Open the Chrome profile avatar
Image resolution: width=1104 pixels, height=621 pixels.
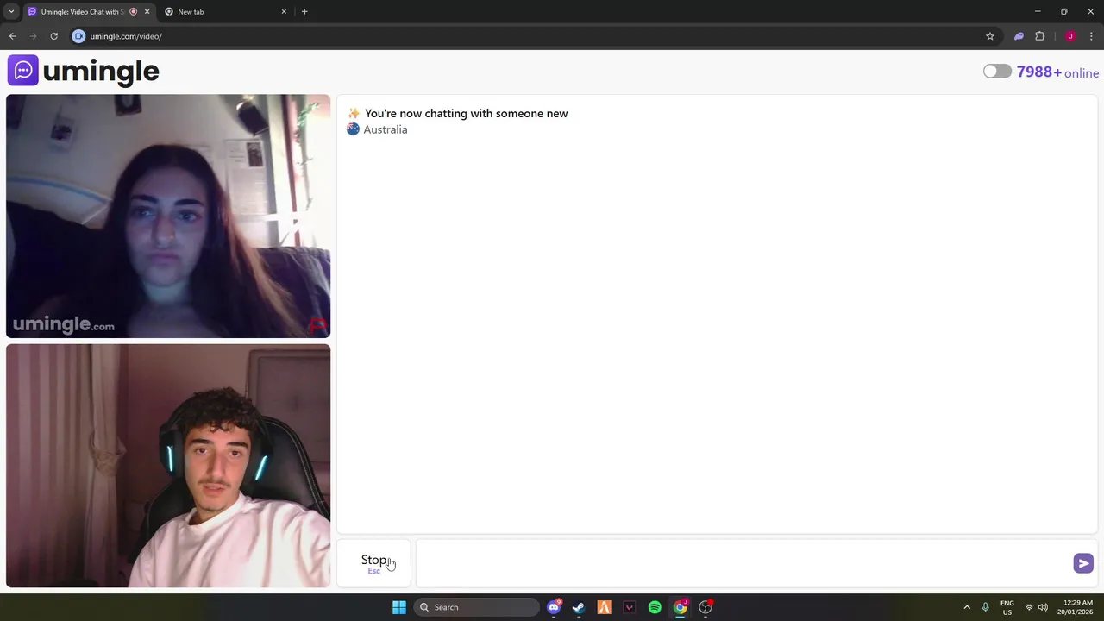1070,36
